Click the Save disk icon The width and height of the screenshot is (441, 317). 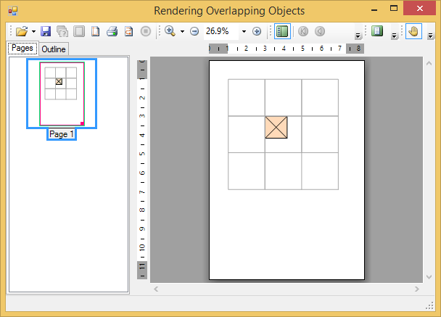coord(46,31)
